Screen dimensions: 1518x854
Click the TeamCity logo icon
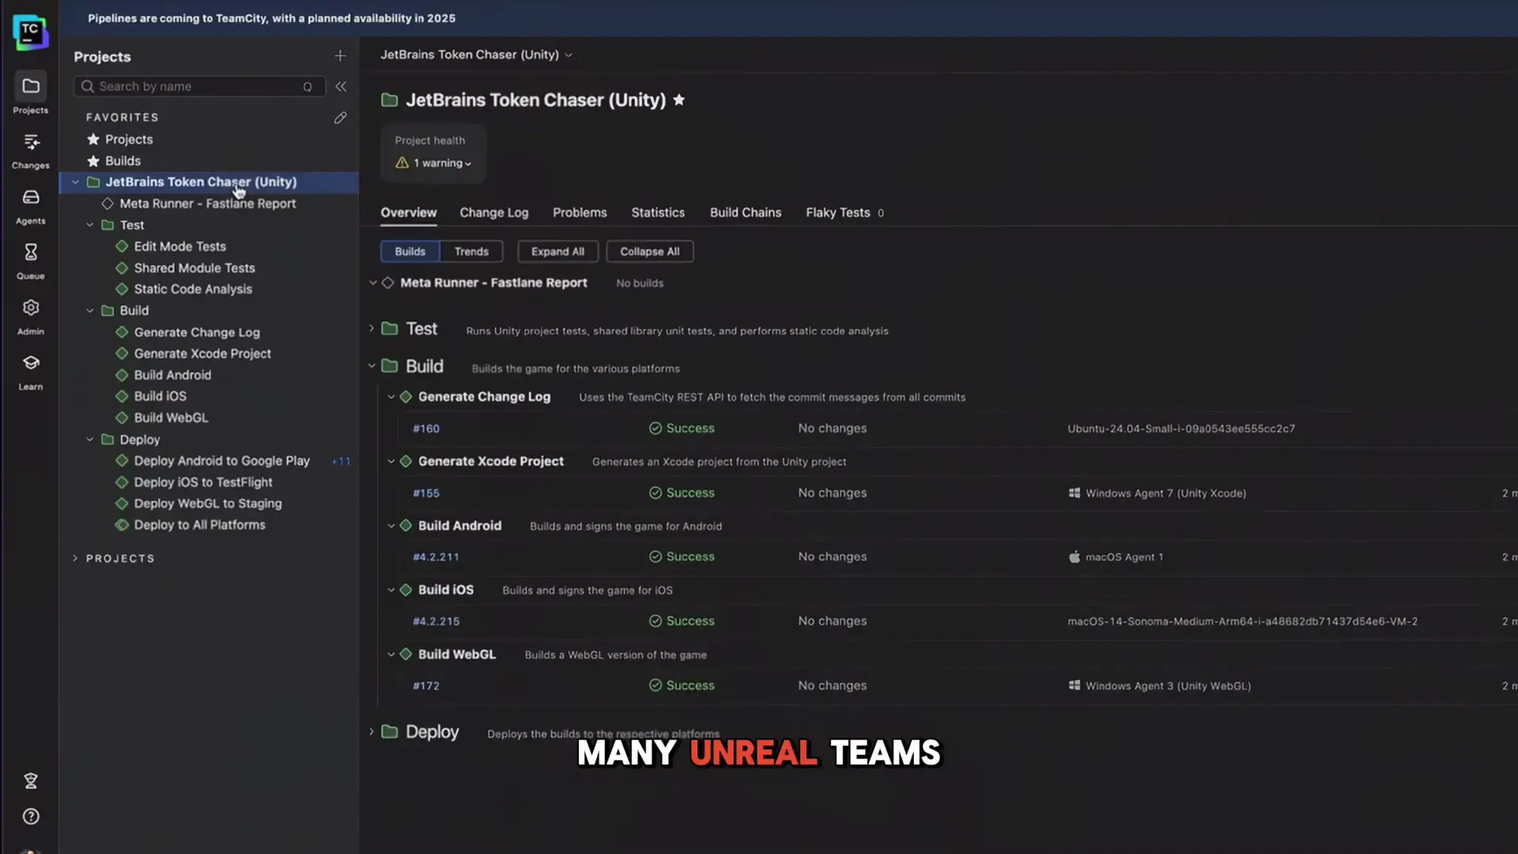point(30,32)
